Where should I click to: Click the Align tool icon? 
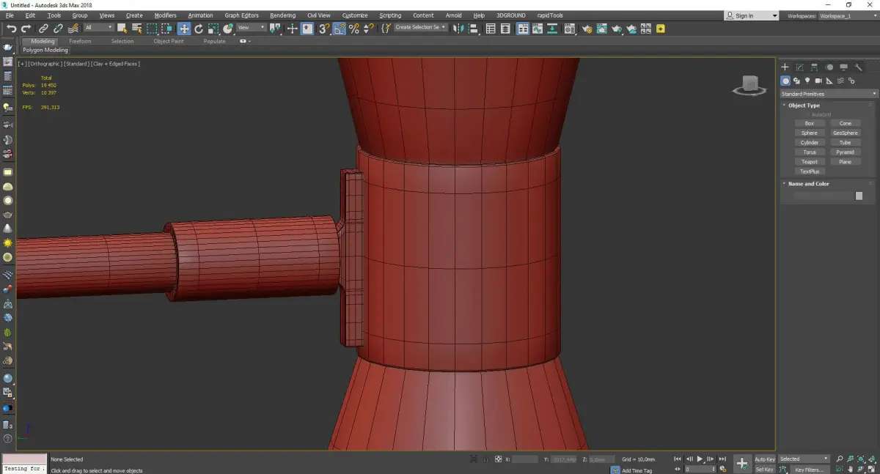click(473, 29)
